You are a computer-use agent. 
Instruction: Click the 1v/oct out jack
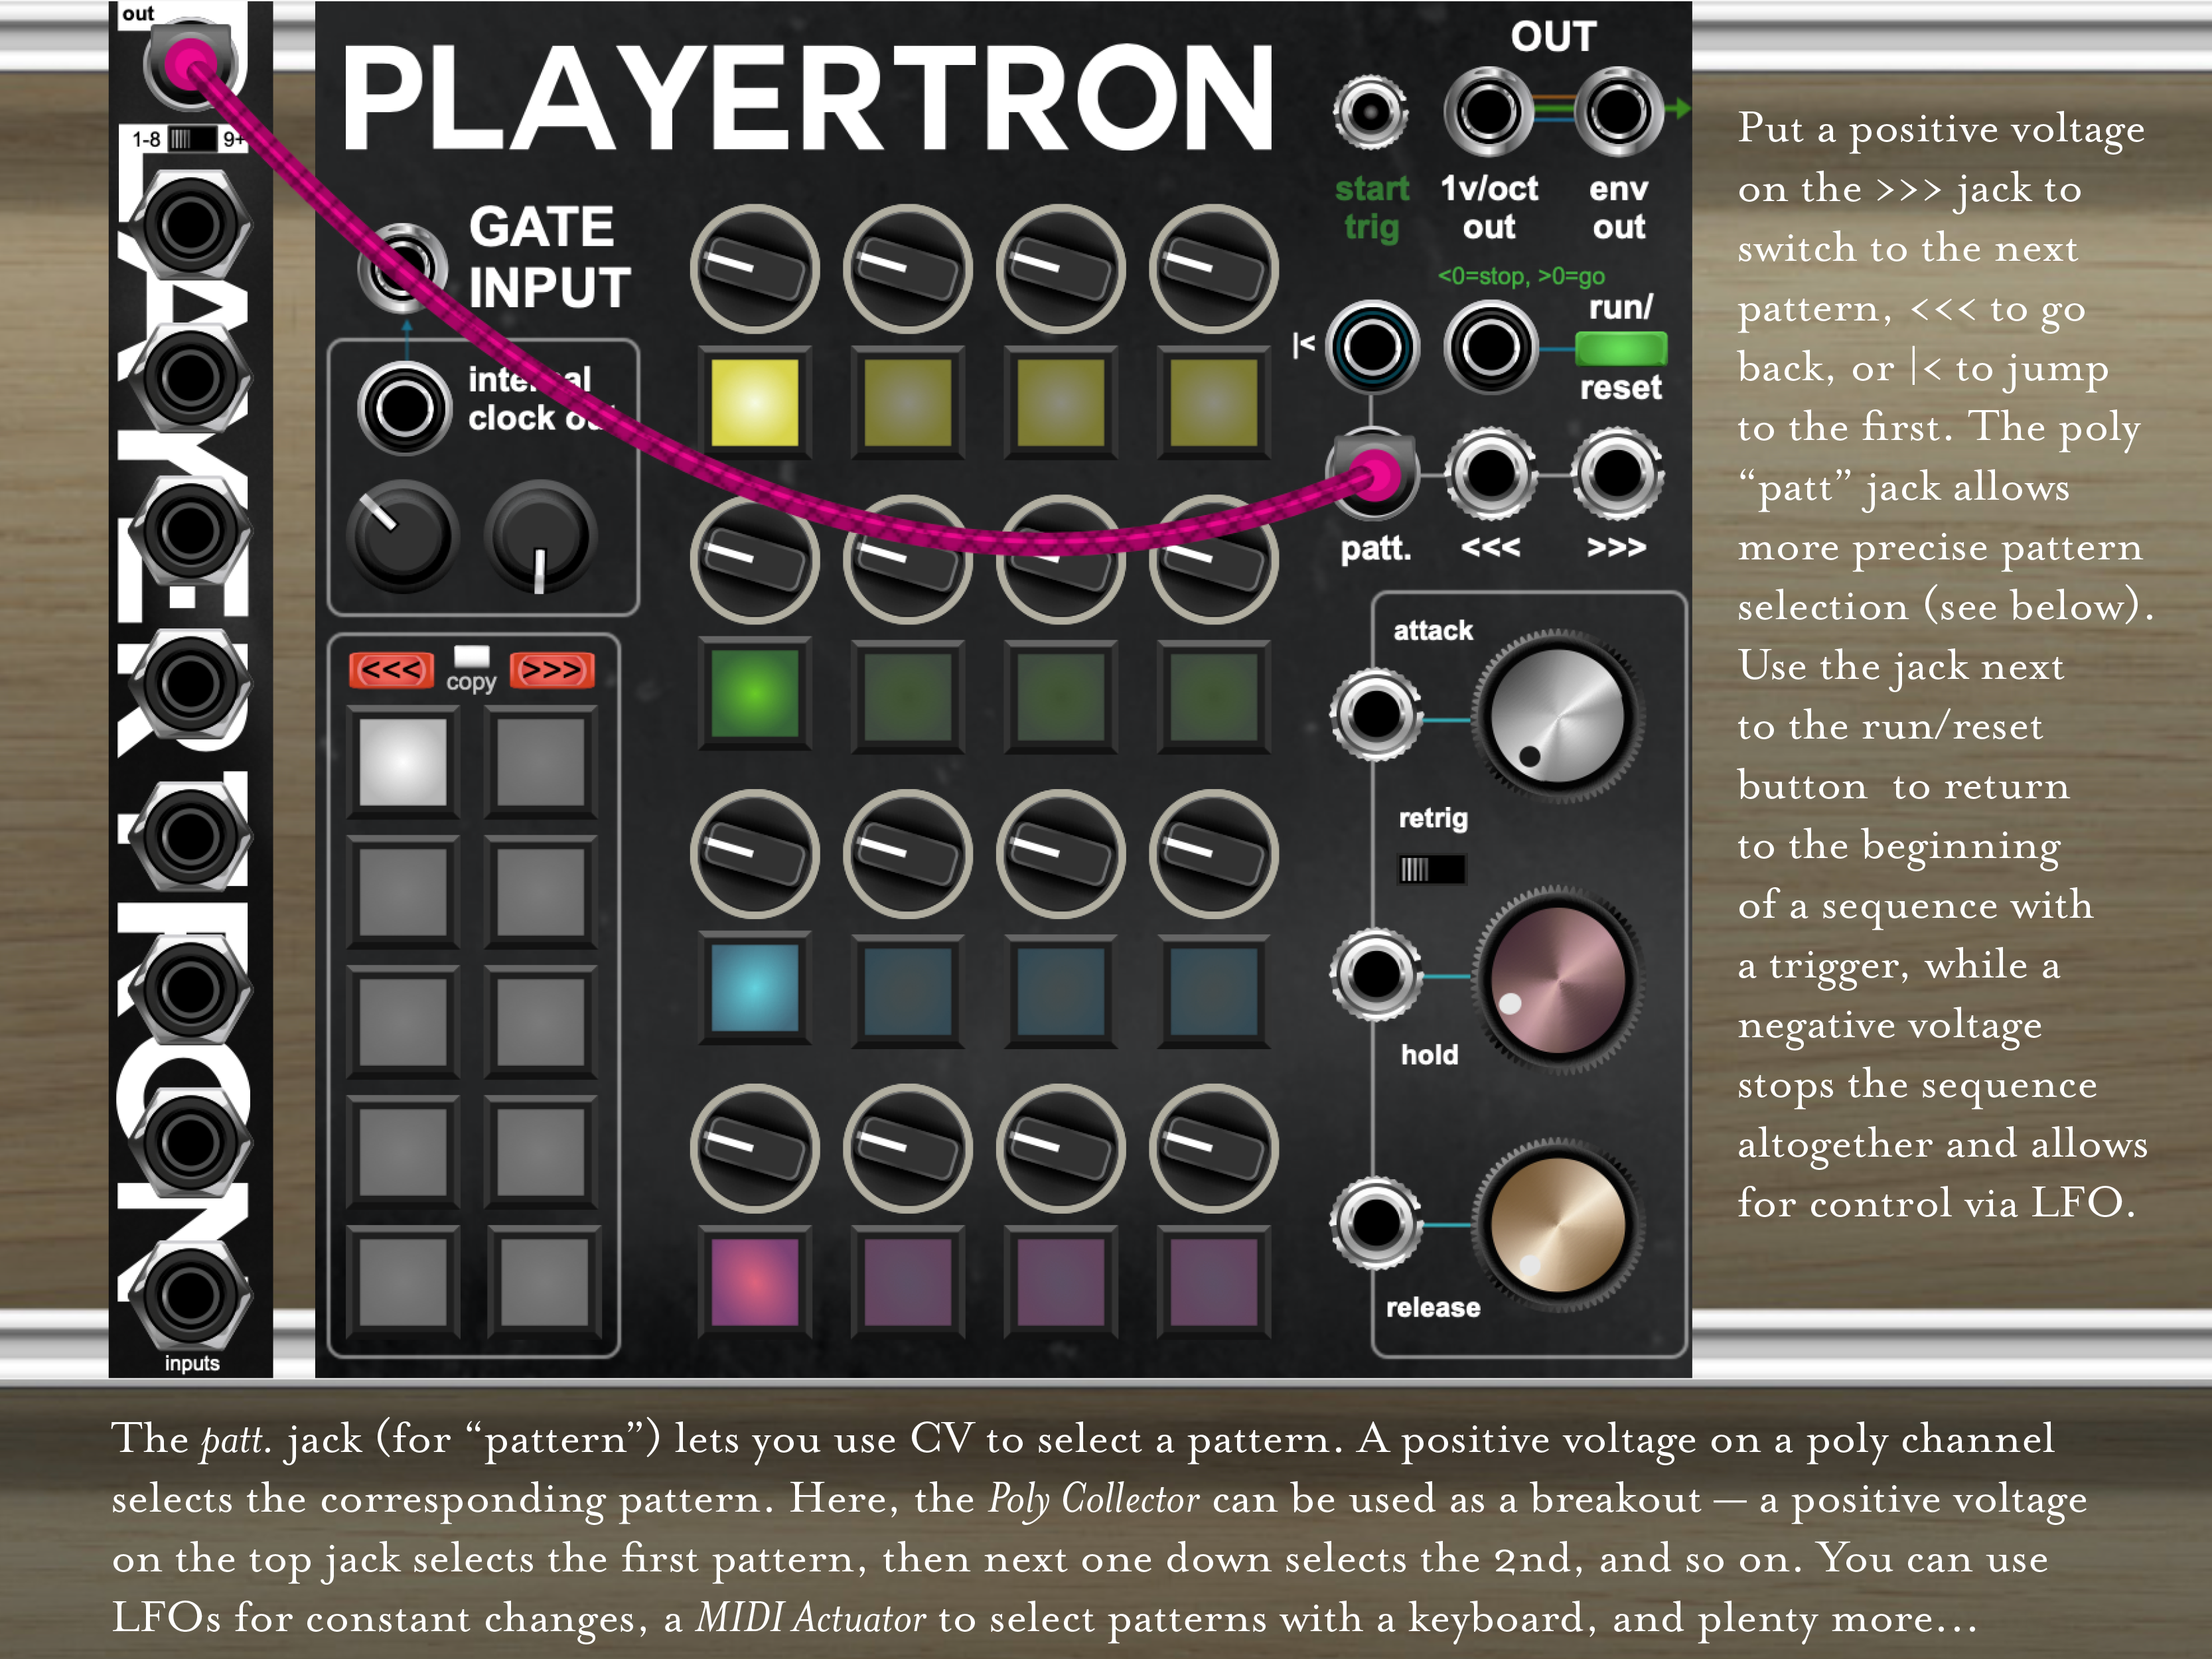click(1488, 112)
